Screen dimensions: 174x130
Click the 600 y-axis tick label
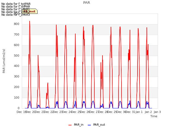pyautogui.click(x=17, y=45)
